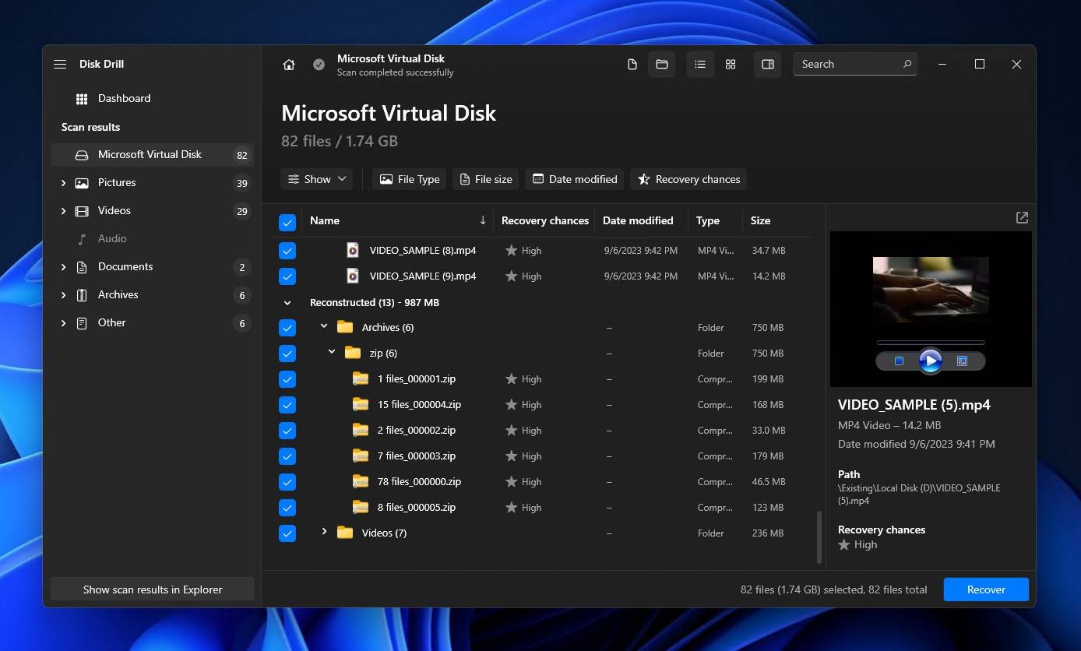
Task: Click the Archives category icon
Action: pyautogui.click(x=82, y=295)
